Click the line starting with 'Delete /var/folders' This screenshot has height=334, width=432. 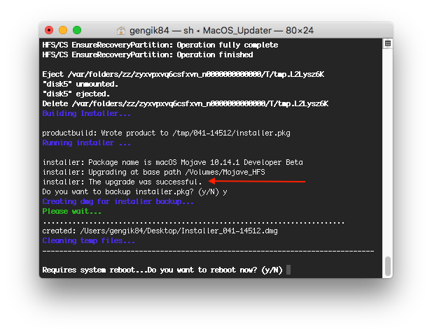coord(185,103)
